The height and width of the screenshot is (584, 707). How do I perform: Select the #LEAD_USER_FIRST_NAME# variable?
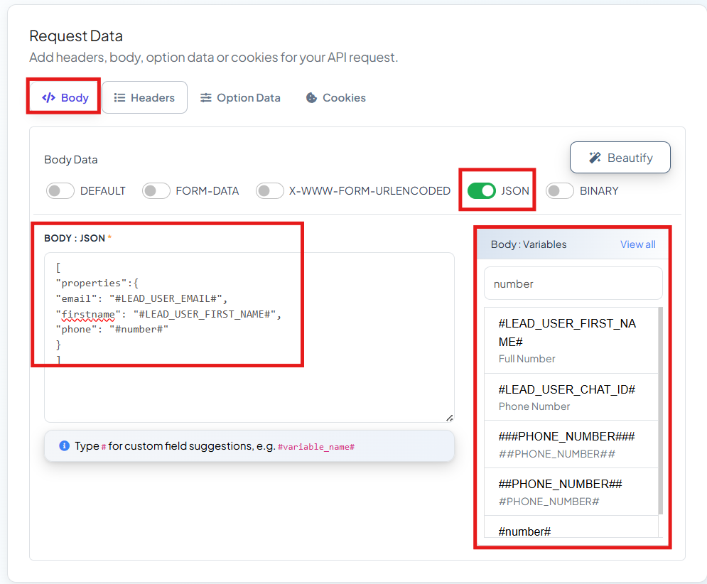(571, 340)
